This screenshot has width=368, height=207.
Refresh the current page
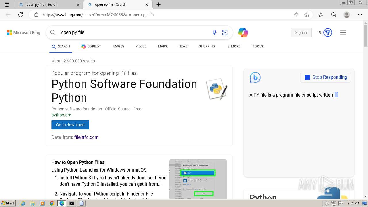point(21,15)
